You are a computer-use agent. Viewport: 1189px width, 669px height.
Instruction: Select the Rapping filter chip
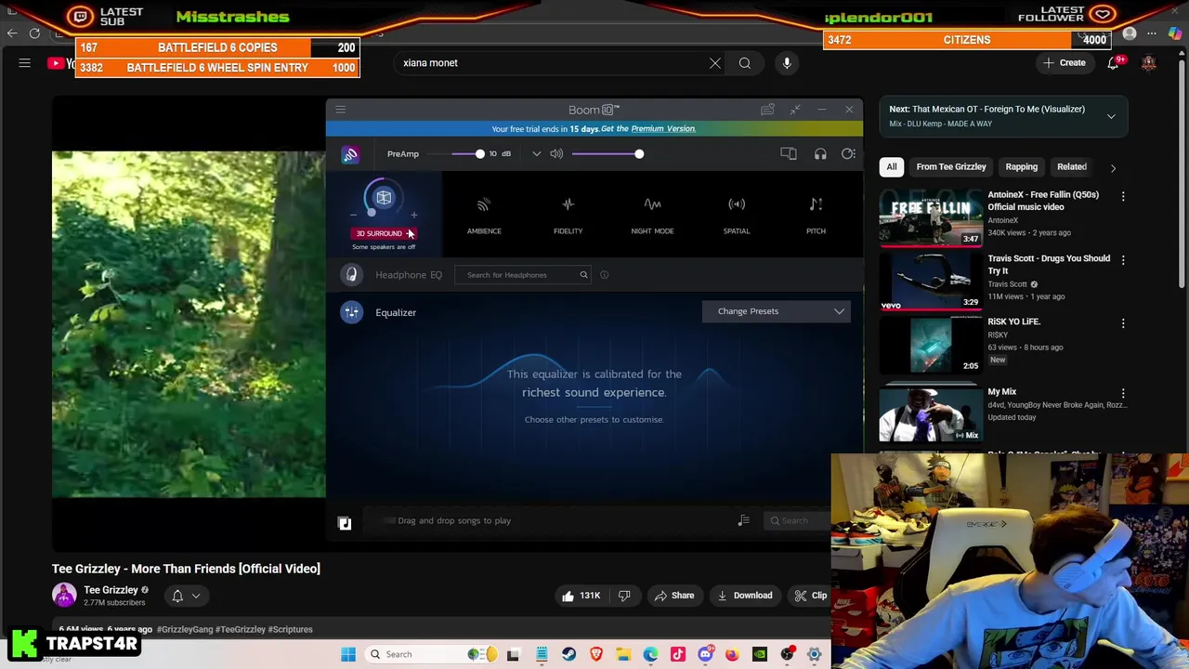click(1021, 167)
